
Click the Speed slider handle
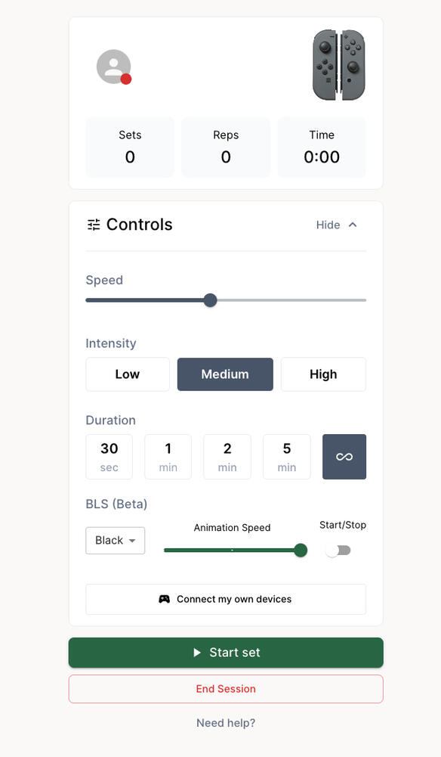click(210, 300)
